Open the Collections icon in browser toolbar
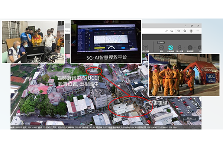 (x=185, y=31)
